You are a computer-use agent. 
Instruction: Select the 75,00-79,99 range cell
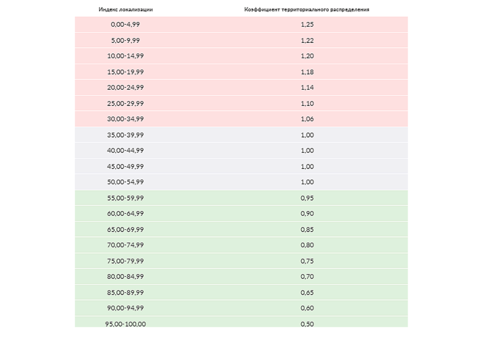point(125,261)
